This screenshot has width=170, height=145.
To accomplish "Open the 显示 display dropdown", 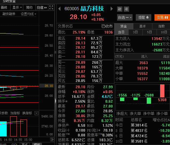I will click(17, 8).
